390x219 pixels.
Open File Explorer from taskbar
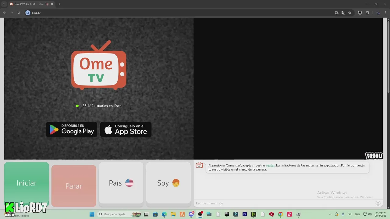pos(173,214)
